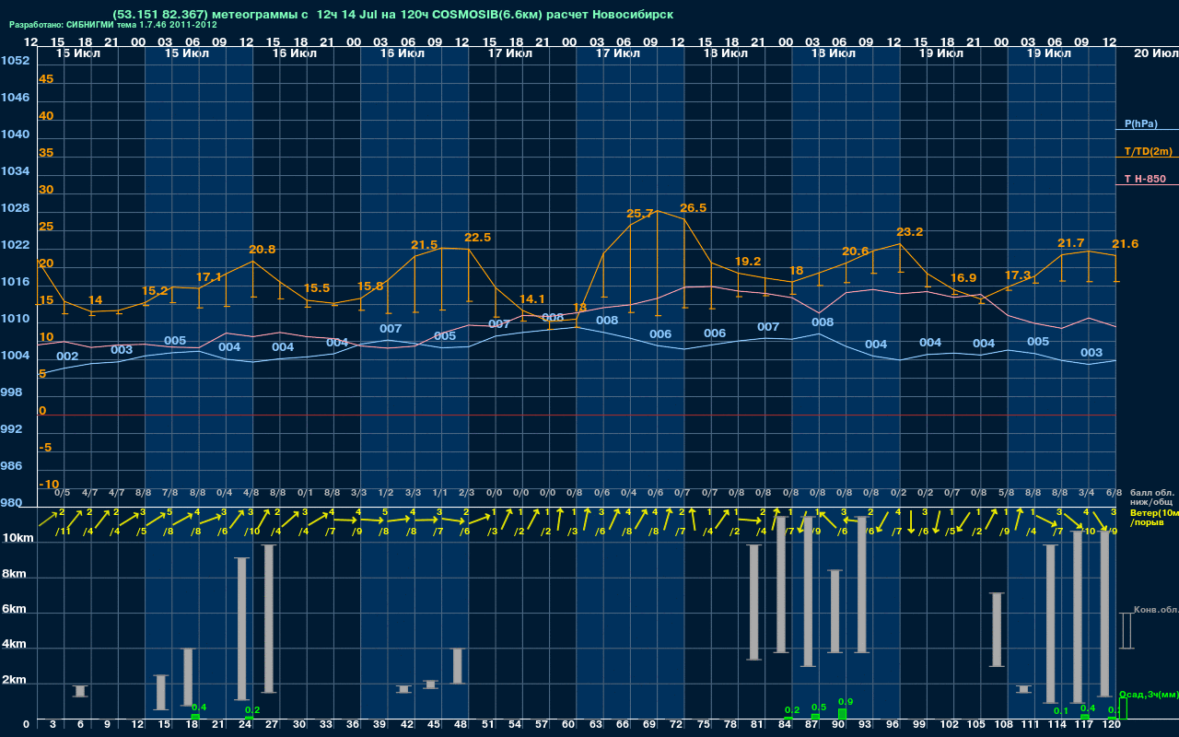The height and width of the screenshot is (737, 1179).
Task: Click the 21.6 temperature label
Action: [1125, 243]
